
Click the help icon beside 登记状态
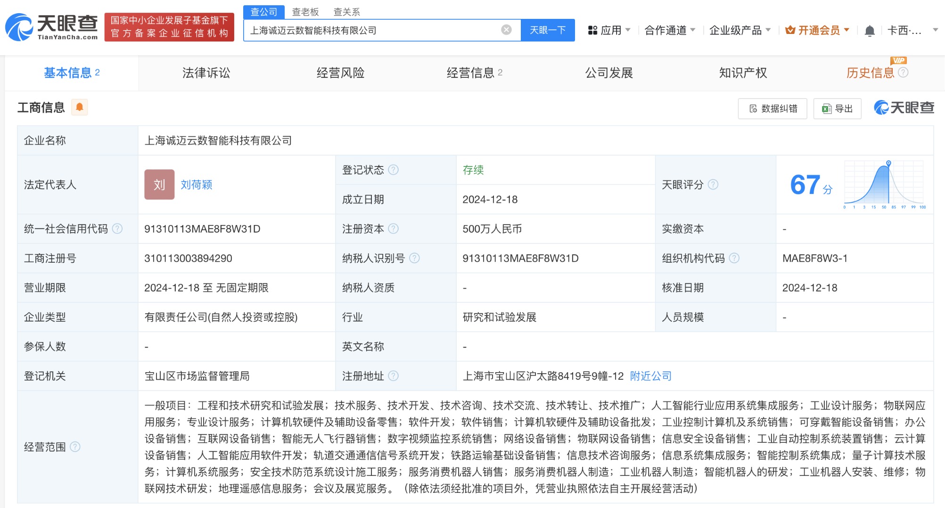tap(395, 170)
